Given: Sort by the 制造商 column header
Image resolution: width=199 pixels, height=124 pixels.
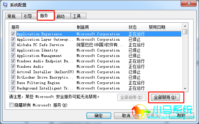Looking at the screenshot, I should 100,27.
